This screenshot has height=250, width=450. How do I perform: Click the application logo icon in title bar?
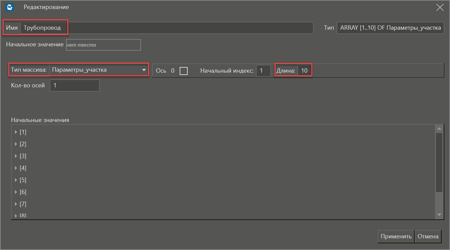(10, 7)
